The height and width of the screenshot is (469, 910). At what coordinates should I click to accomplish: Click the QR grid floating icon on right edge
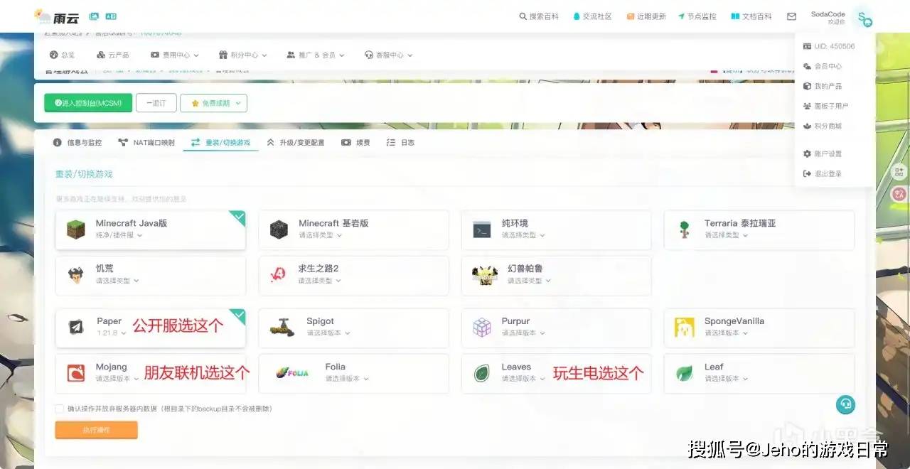tap(899, 171)
